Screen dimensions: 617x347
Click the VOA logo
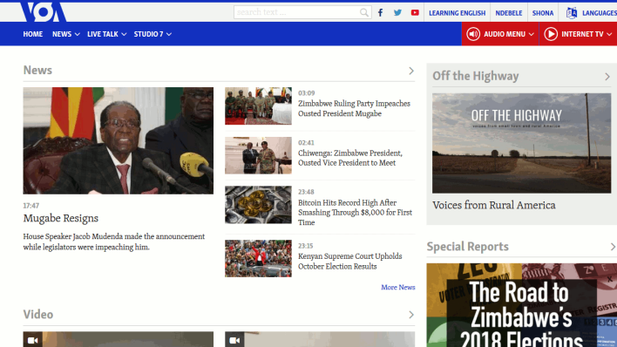click(43, 12)
